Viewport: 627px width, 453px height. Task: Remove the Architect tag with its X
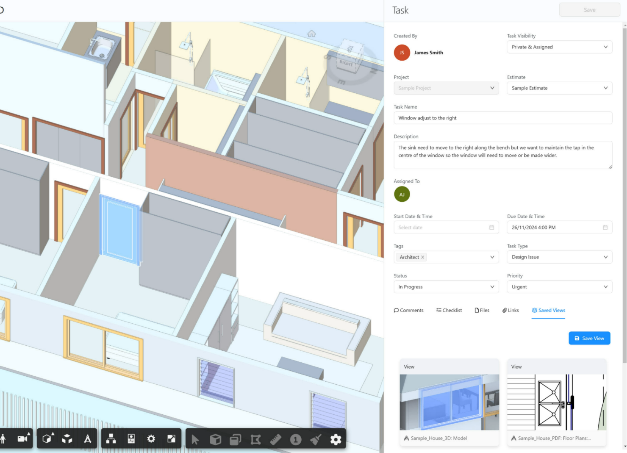(423, 257)
